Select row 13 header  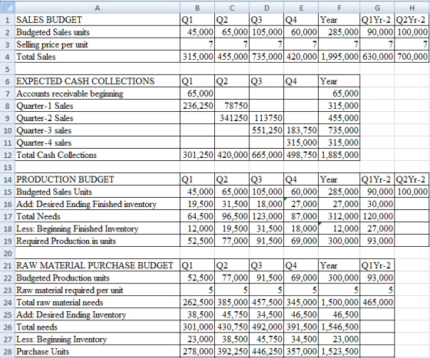(8, 167)
